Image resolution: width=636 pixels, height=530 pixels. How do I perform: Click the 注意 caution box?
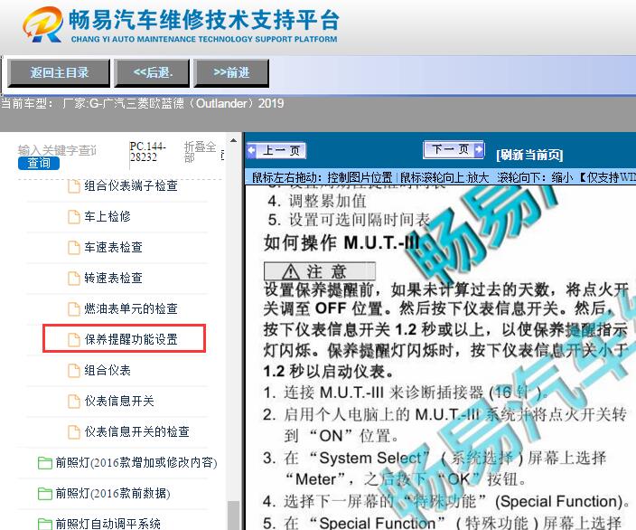click(x=320, y=271)
